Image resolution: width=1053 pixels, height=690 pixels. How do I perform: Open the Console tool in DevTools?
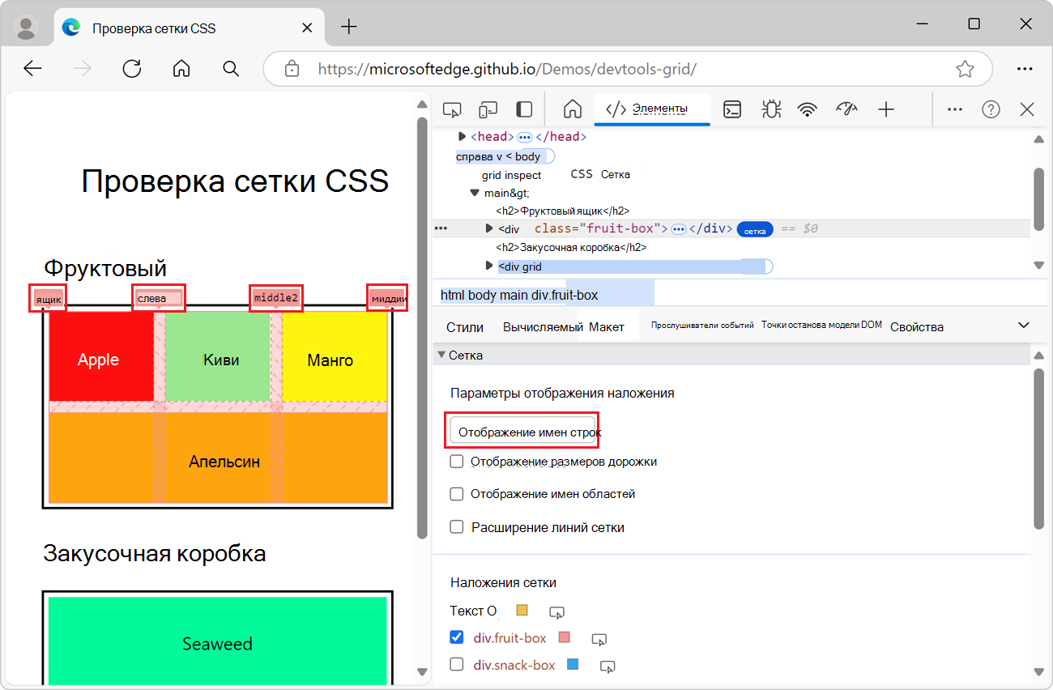pos(732,109)
